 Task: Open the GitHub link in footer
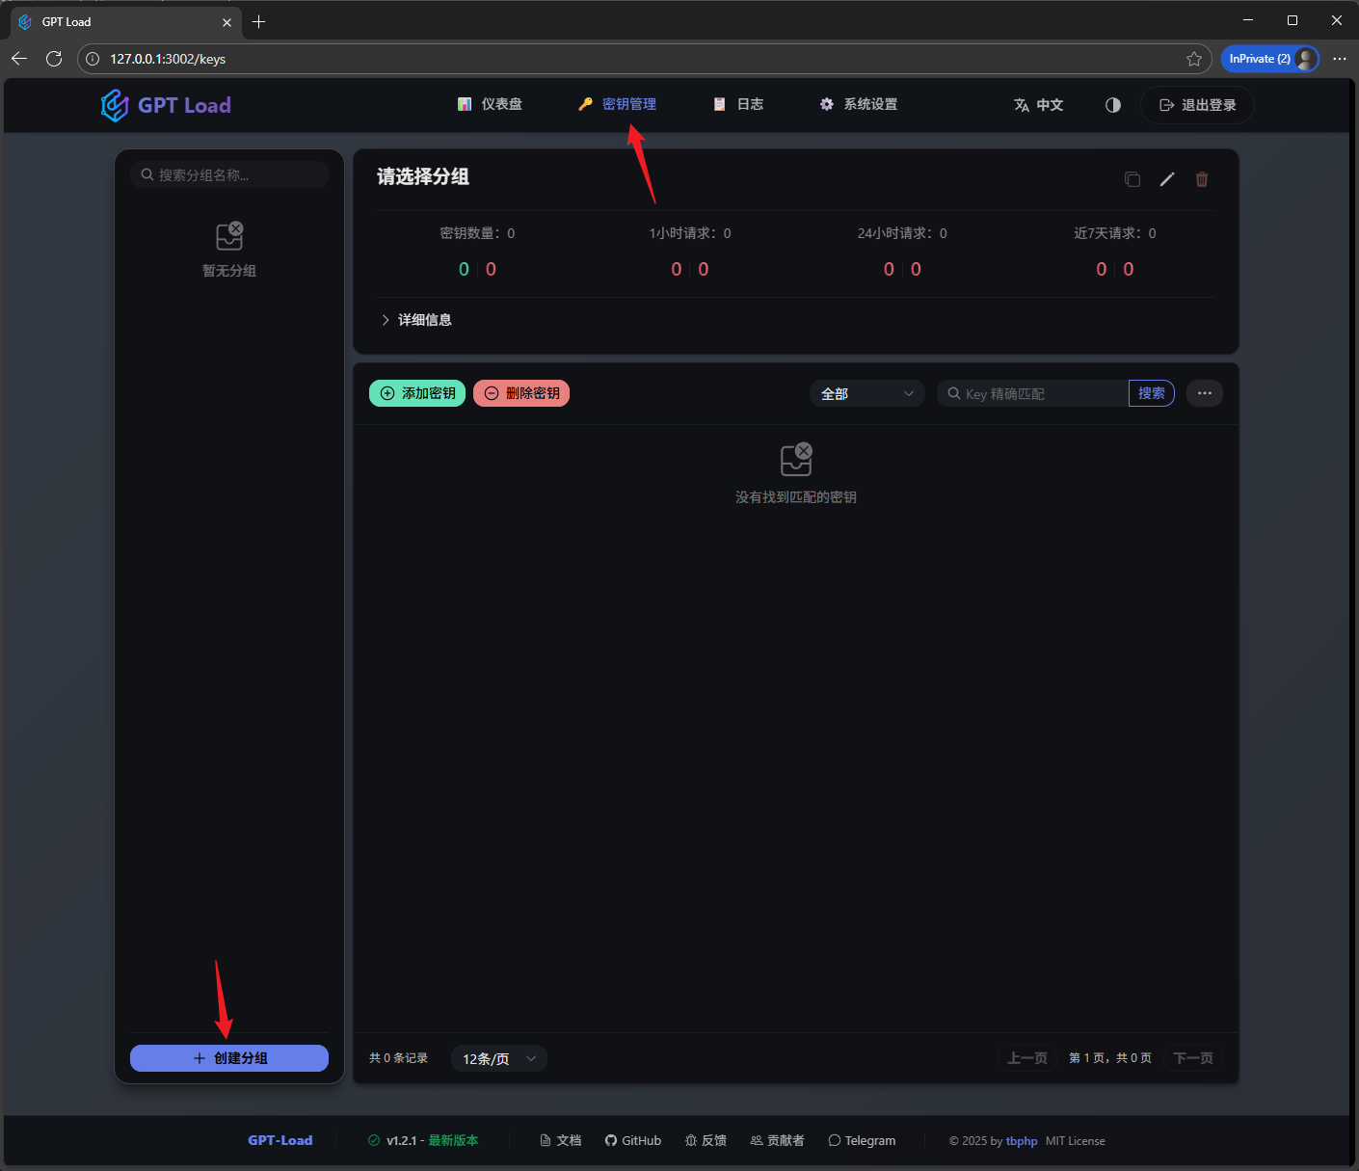633,1141
